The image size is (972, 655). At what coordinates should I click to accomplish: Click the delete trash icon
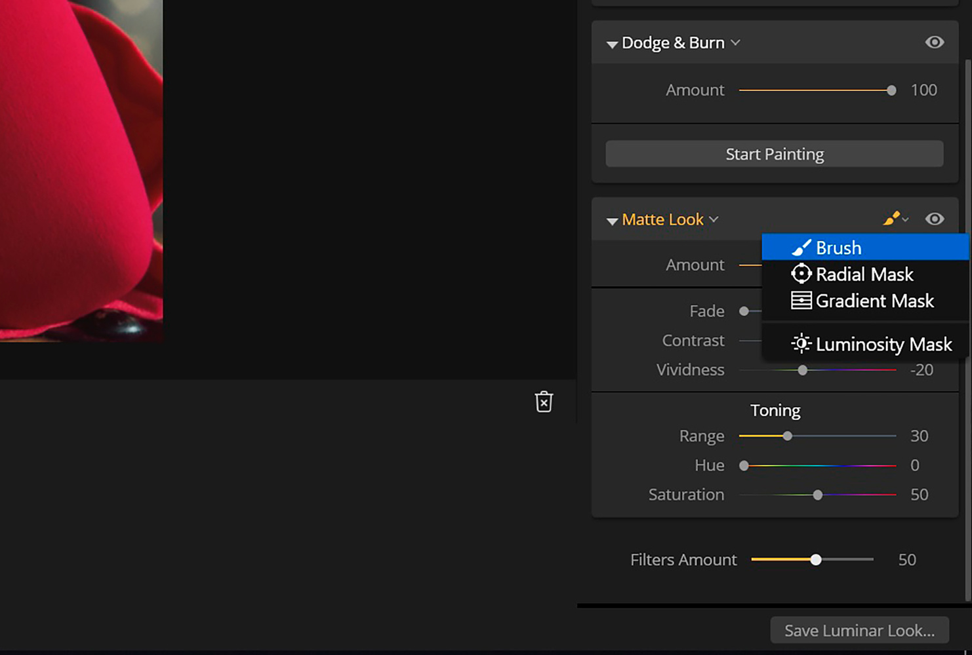pos(544,402)
